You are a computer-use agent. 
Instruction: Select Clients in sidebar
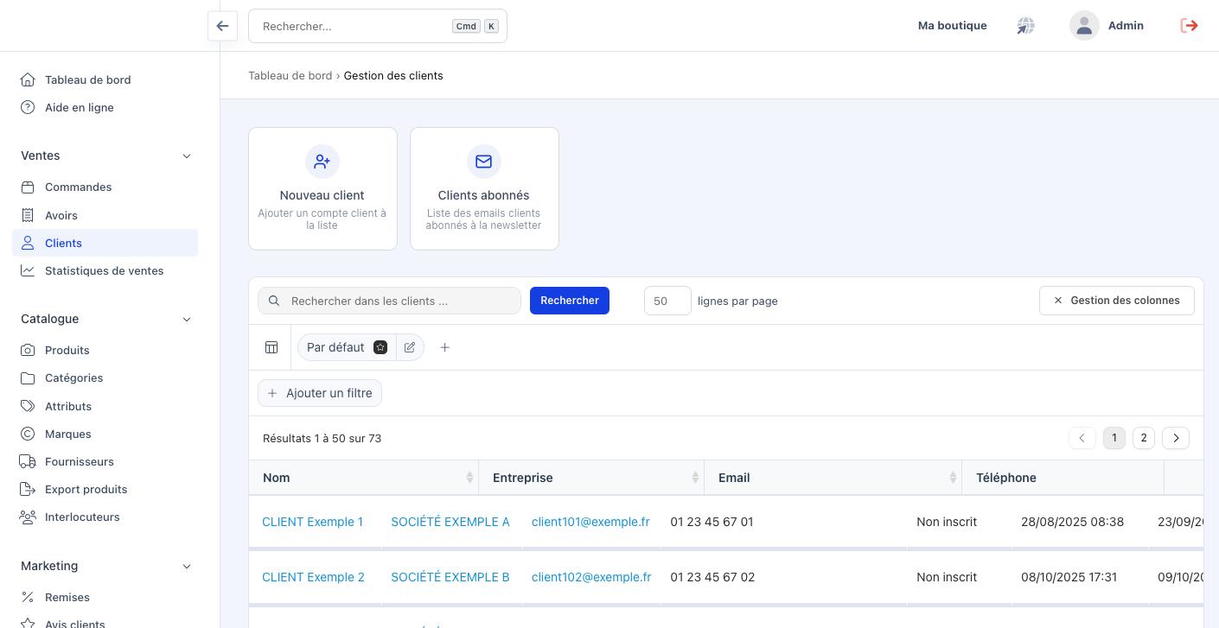pos(105,243)
